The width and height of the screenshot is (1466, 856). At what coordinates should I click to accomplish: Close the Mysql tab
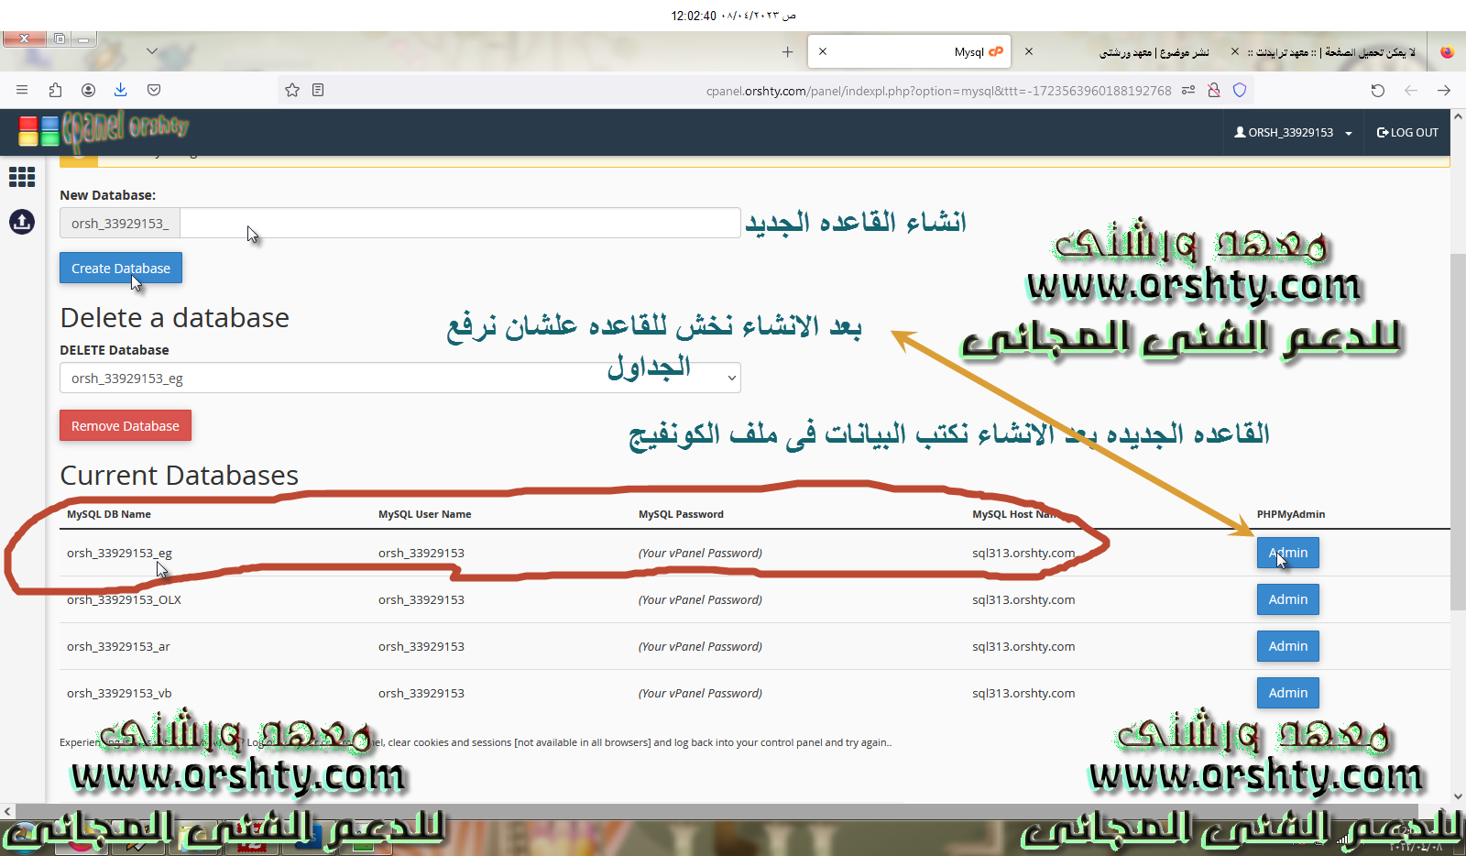click(x=823, y=51)
